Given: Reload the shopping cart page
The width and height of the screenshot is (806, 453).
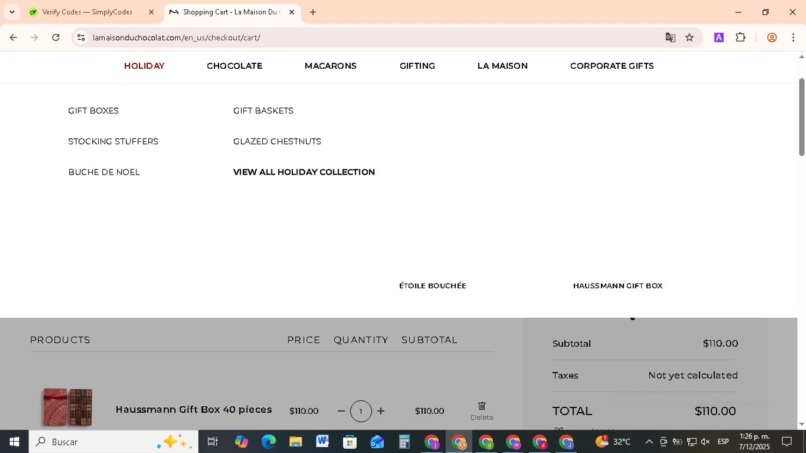Looking at the screenshot, I should coord(56,38).
